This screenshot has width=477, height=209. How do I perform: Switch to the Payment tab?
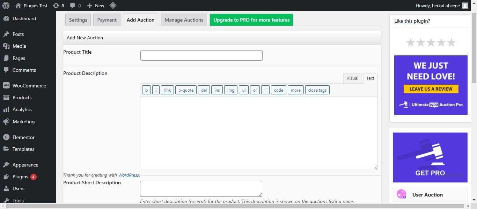[x=107, y=20]
